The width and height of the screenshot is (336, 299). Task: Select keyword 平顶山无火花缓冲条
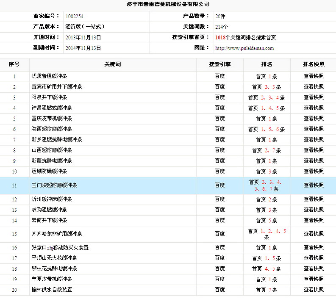click(54, 258)
